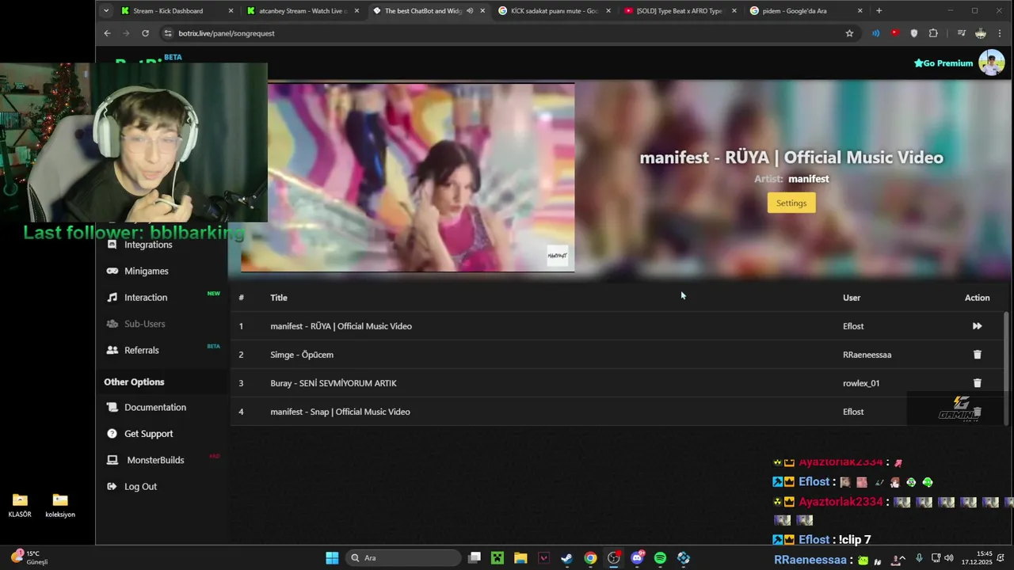Viewport: 1014px width, 570px height.
Task: Click the Get Support question mark icon
Action: 112,434
